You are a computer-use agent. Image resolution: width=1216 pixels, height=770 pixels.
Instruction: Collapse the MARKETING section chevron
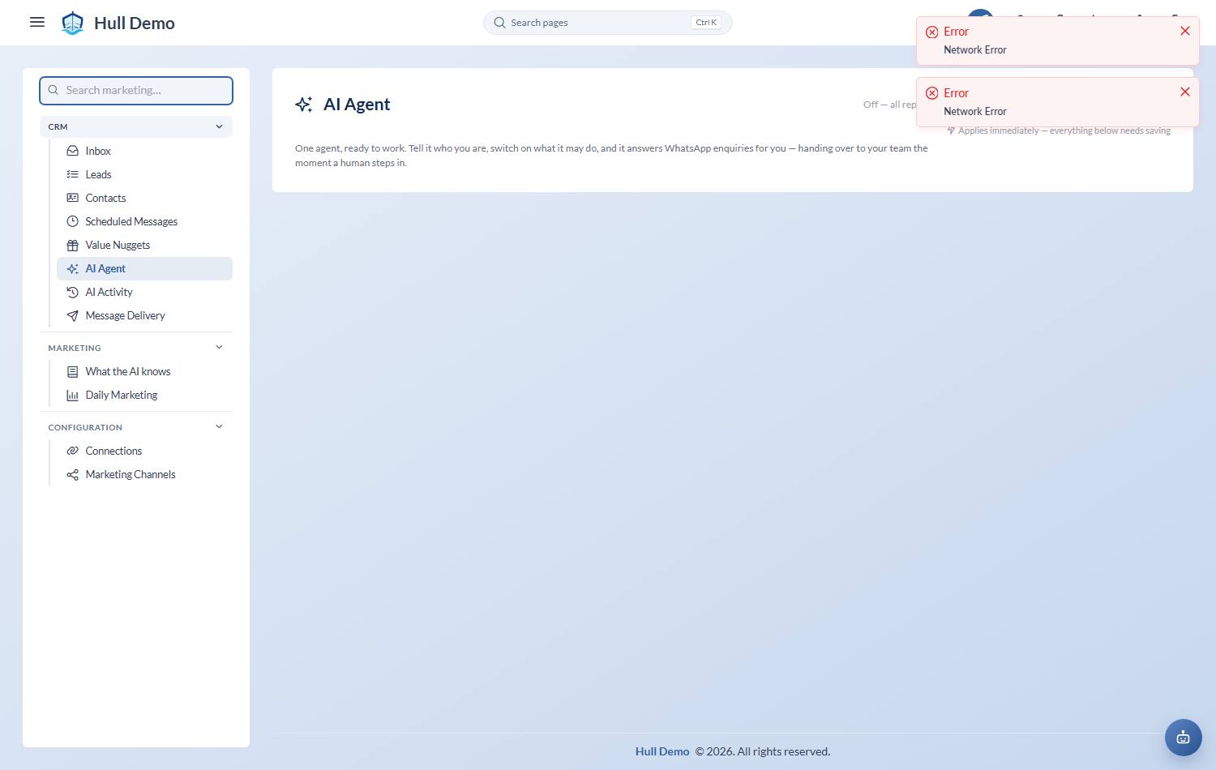click(219, 347)
